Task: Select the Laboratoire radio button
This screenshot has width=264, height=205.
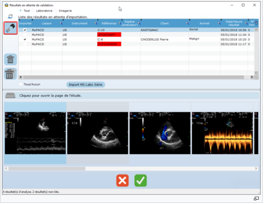Action: tap(33, 11)
